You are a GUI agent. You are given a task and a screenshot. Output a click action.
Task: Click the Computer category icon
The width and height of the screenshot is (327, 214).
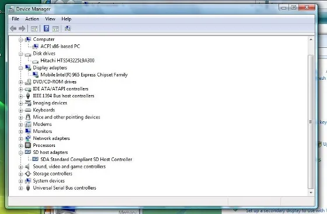28,39
